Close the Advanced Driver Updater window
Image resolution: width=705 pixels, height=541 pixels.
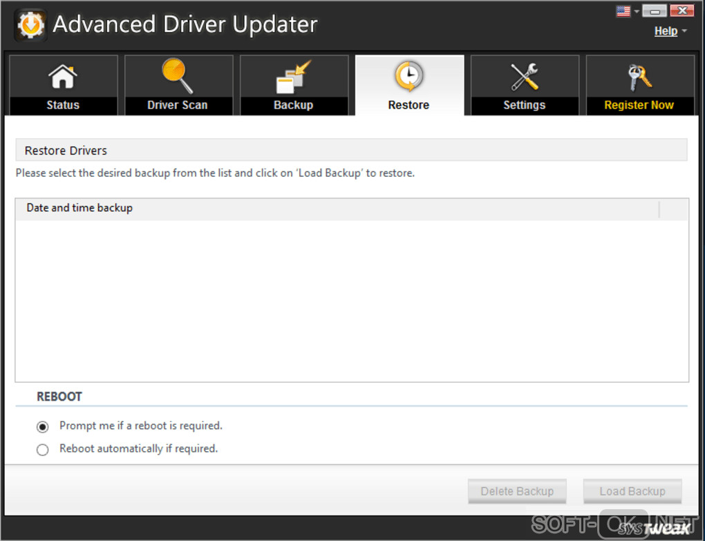pos(682,11)
